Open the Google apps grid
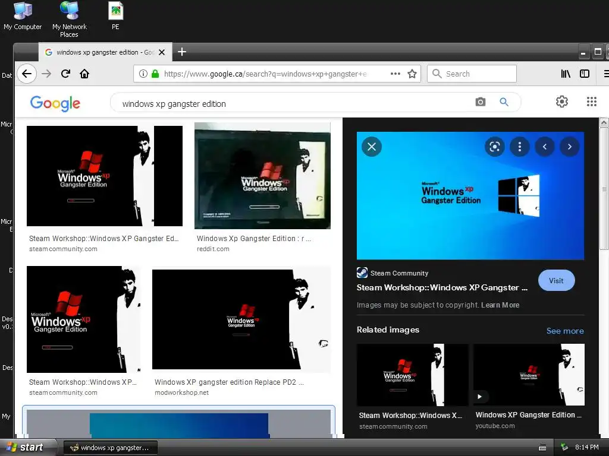 coord(592,102)
